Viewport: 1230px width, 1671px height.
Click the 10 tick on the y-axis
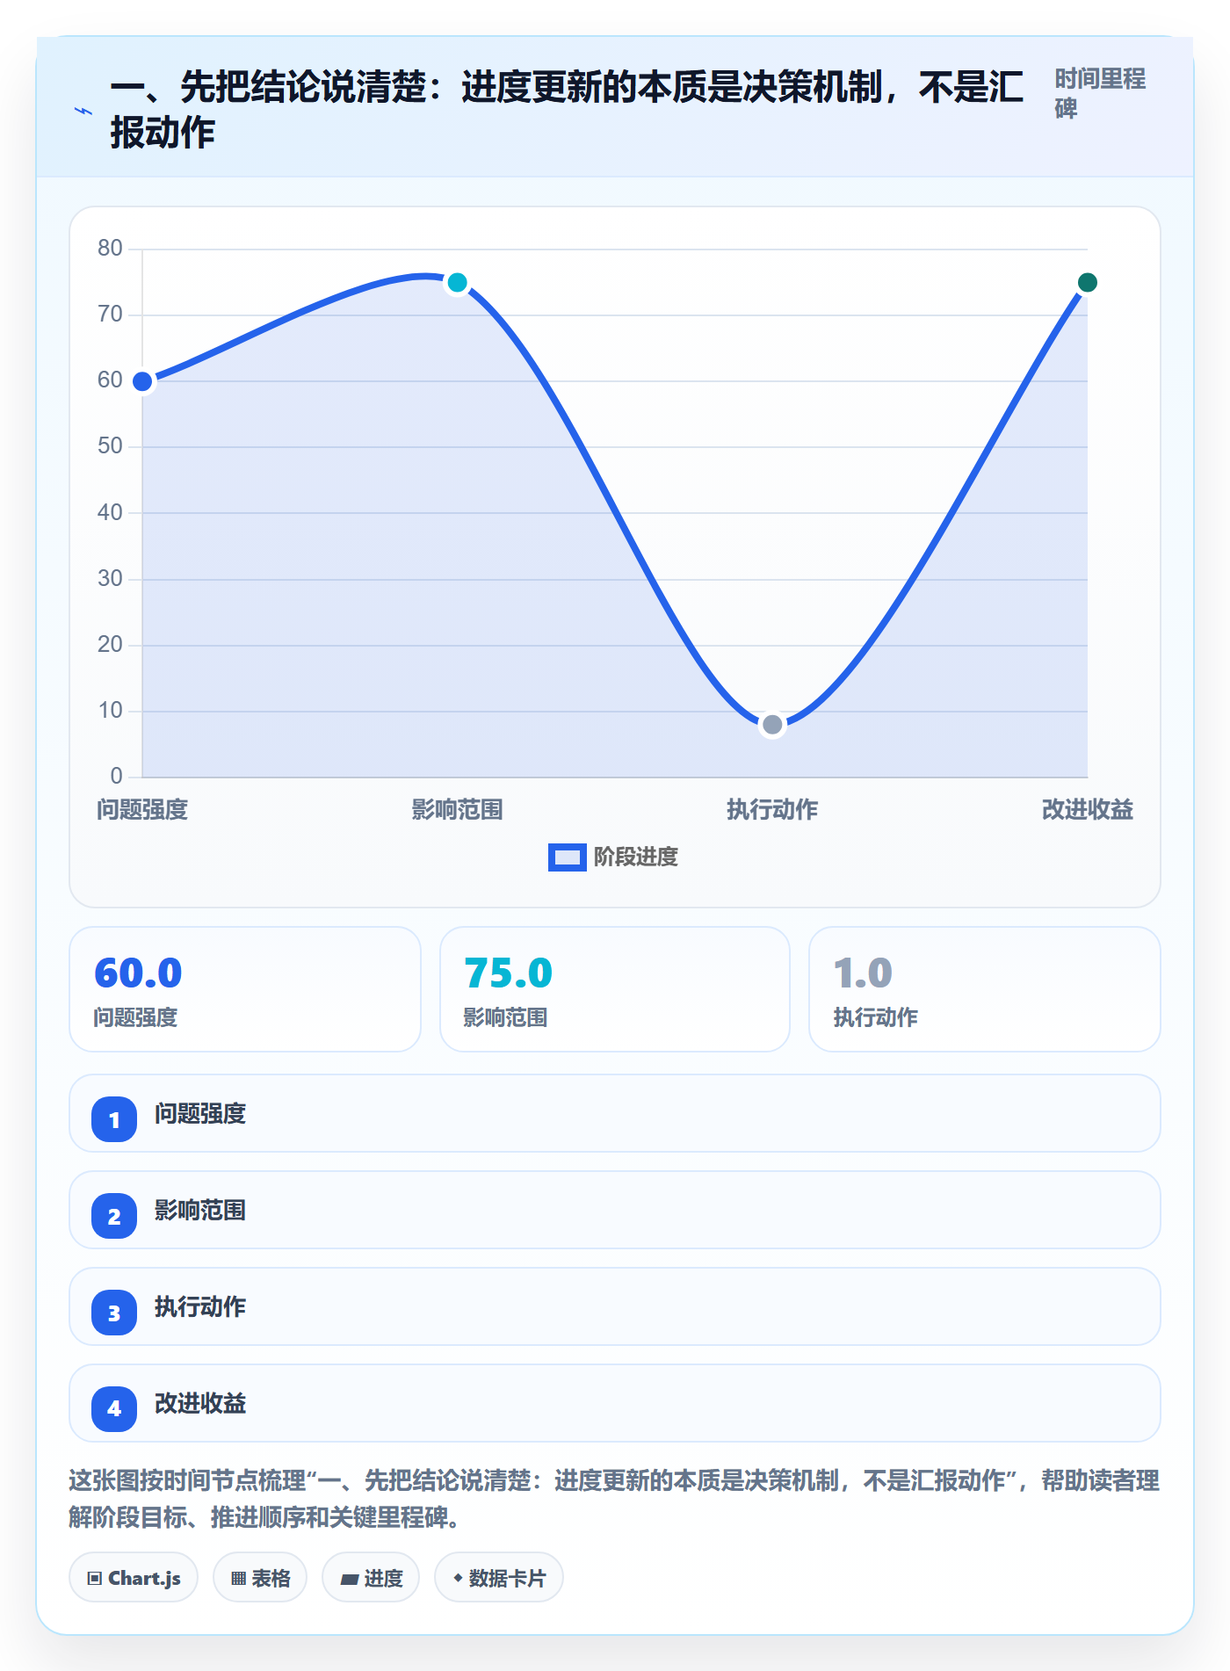(x=110, y=711)
